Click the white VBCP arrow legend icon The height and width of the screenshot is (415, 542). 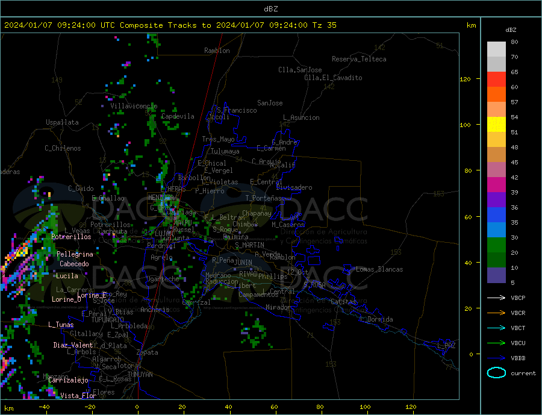tap(496, 298)
